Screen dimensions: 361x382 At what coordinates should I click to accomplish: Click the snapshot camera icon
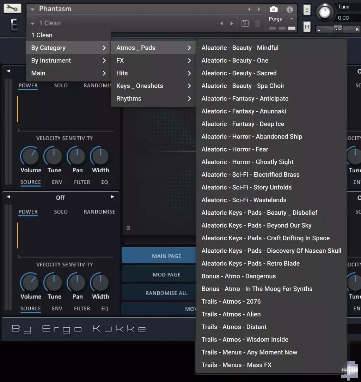click(x=274, y=10)
